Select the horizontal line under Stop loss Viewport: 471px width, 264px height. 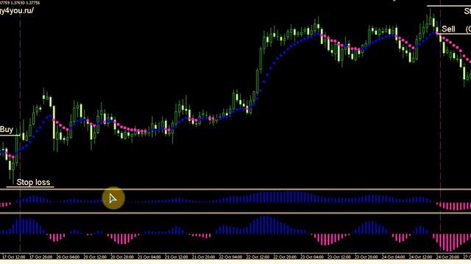point(30,187)
